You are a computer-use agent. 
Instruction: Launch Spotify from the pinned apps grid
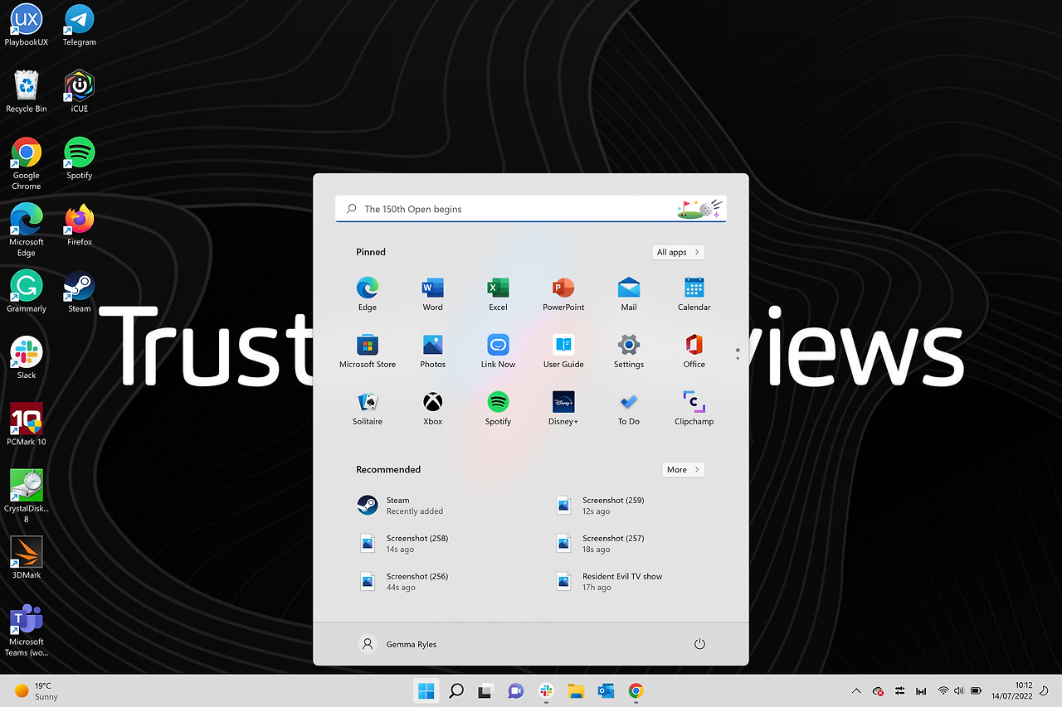click(498, 408)
